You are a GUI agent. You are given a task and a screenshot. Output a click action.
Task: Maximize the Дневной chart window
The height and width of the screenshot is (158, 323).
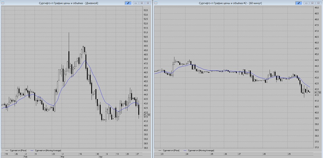(x=142, y=3)
